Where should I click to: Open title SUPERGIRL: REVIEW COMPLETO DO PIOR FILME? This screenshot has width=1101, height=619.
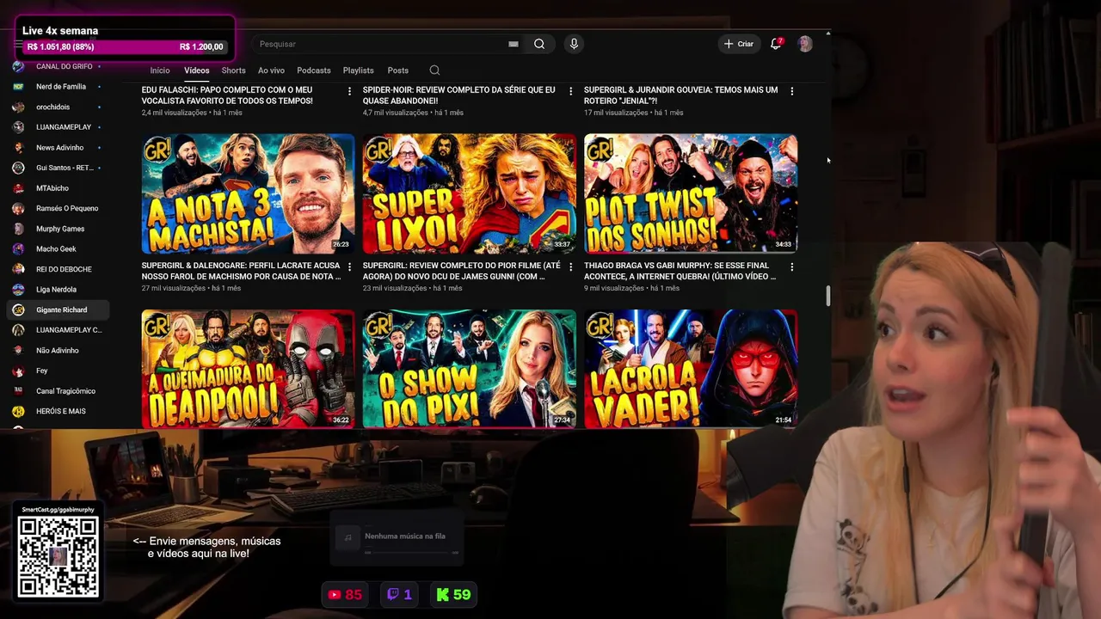pyautogui.click(x=461, y=272)
